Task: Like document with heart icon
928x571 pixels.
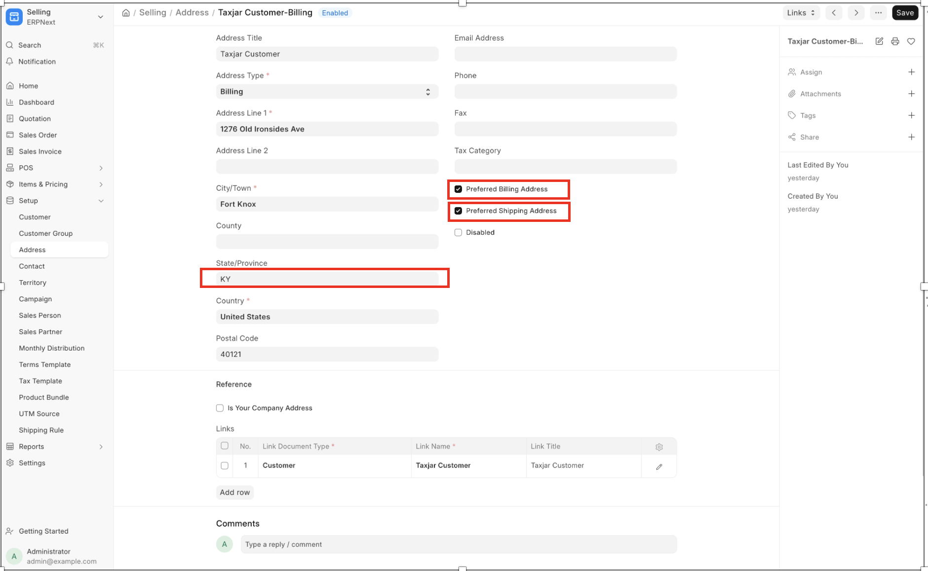Action: pyautogui.click(x=911, y=41)
